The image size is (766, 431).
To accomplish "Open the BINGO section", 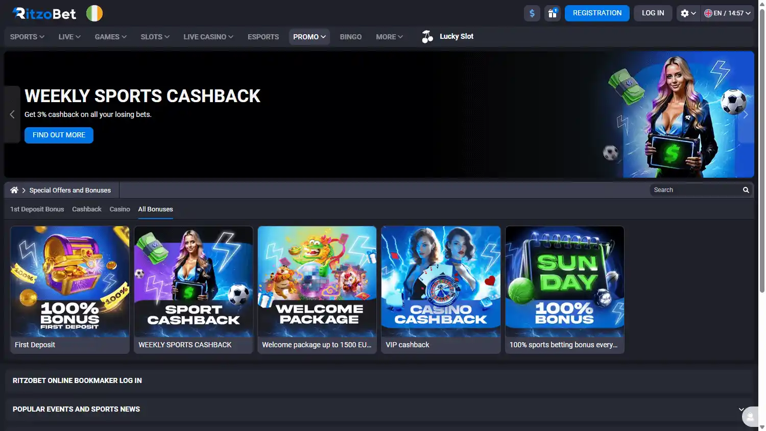I will 350,37.
